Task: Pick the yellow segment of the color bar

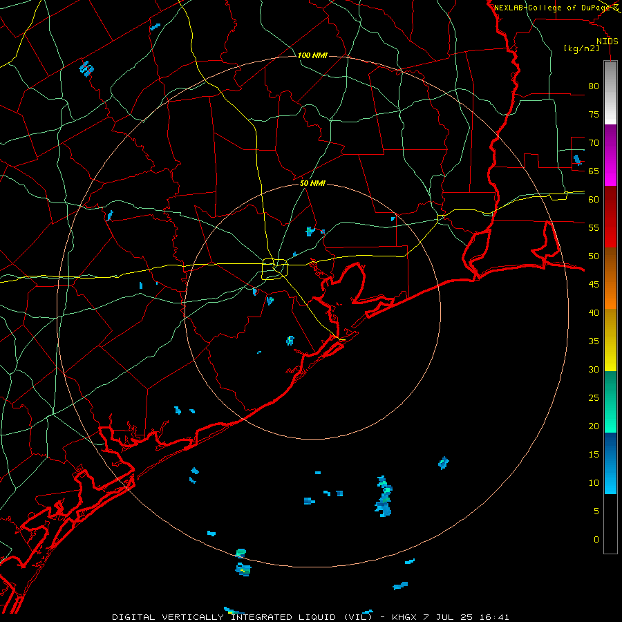Action: click(610, 340)
